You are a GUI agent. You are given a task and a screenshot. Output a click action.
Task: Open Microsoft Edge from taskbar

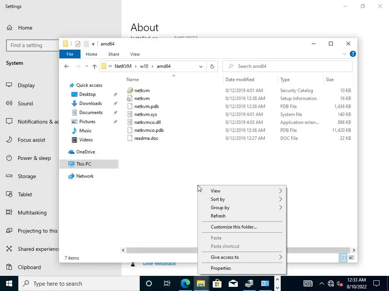pyautogui.click(x=185, y=283)
